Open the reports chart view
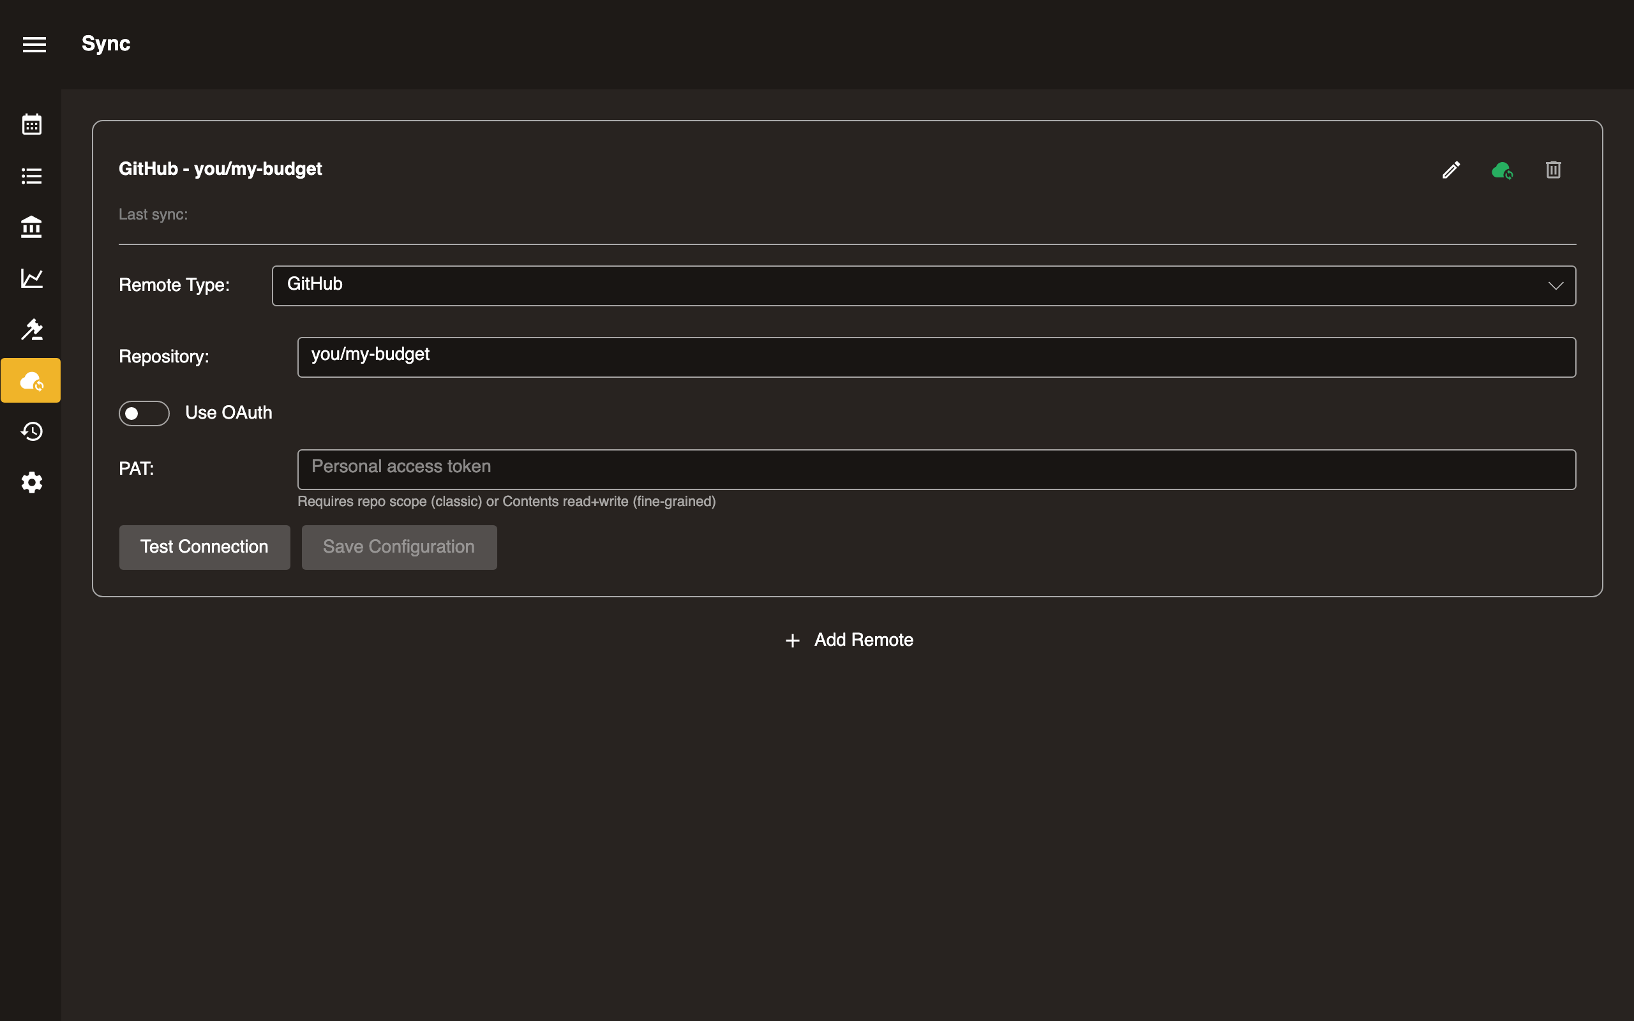 [x=31, y=278]
